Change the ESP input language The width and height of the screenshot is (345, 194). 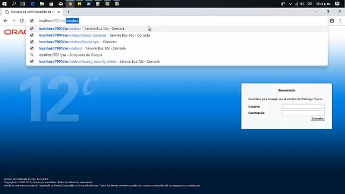(310, 4)
